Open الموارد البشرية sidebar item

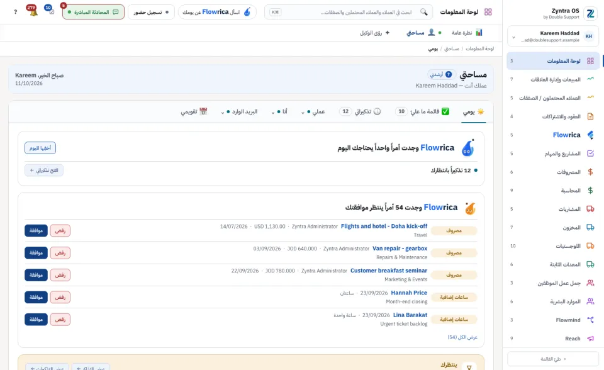point(553,301)
